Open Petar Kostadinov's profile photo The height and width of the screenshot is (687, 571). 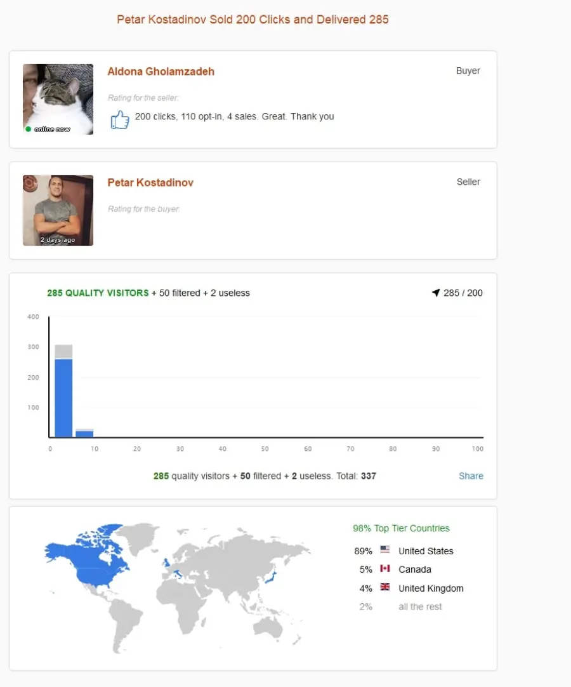(58, 210)
